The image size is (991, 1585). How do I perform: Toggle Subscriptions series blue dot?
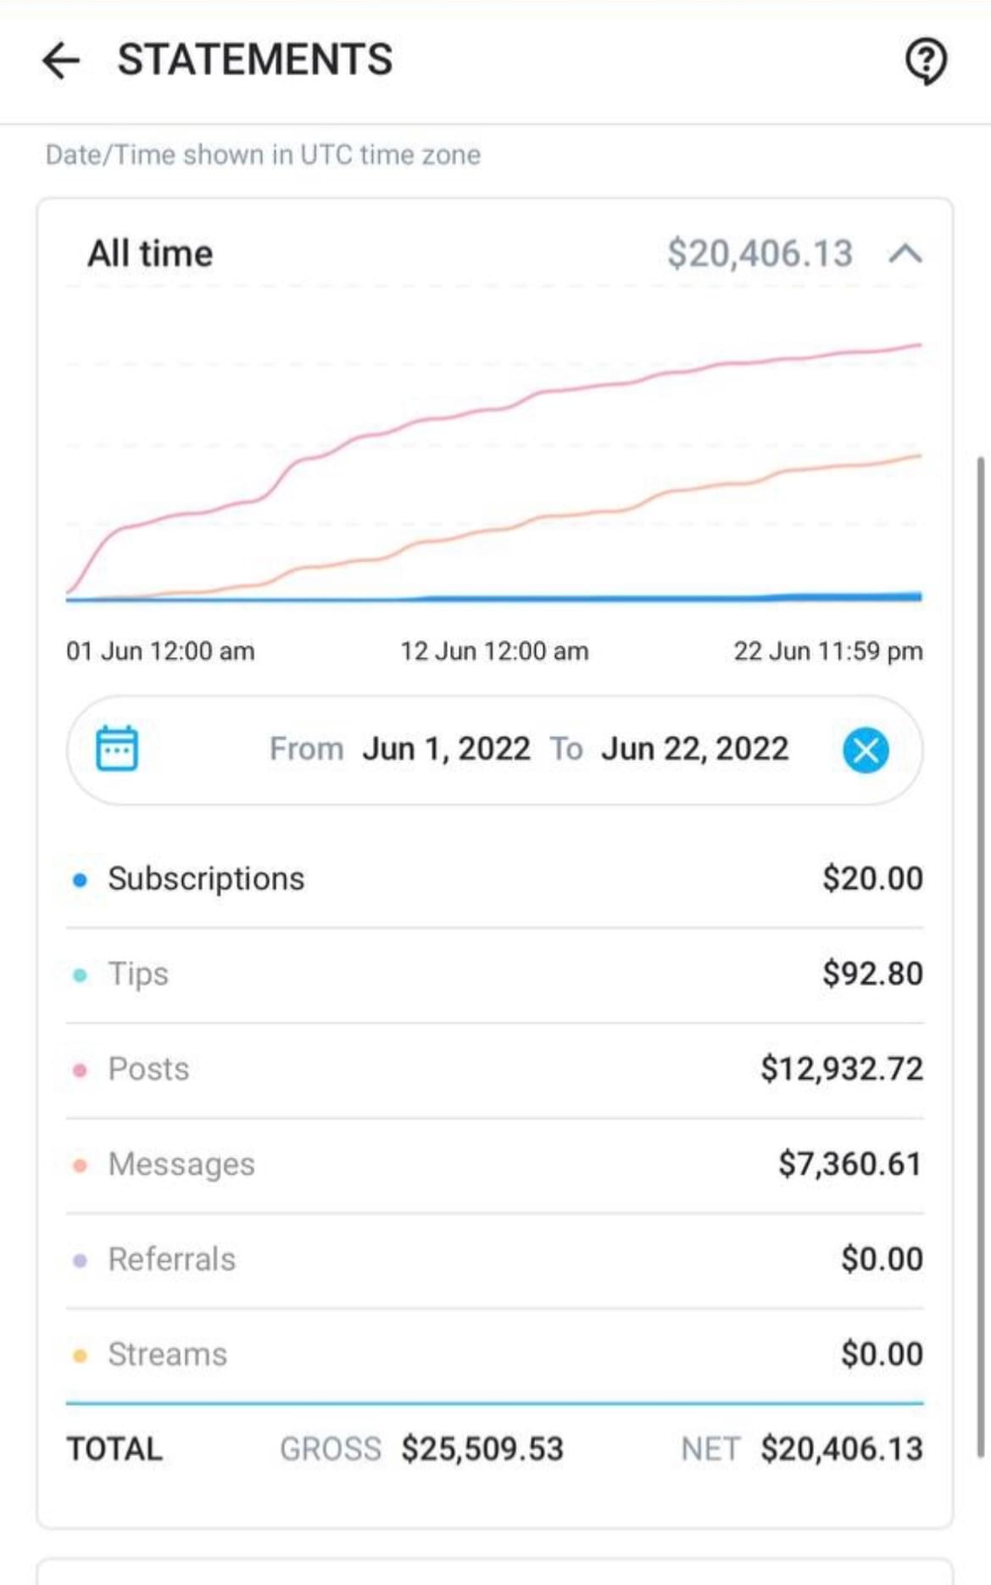(80, 880)
